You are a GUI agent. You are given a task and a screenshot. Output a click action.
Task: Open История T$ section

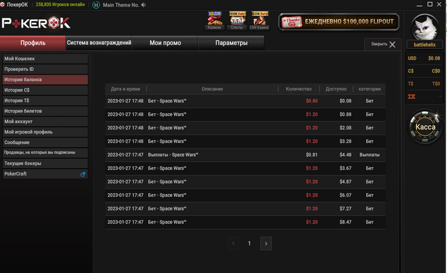pos(45,101)
